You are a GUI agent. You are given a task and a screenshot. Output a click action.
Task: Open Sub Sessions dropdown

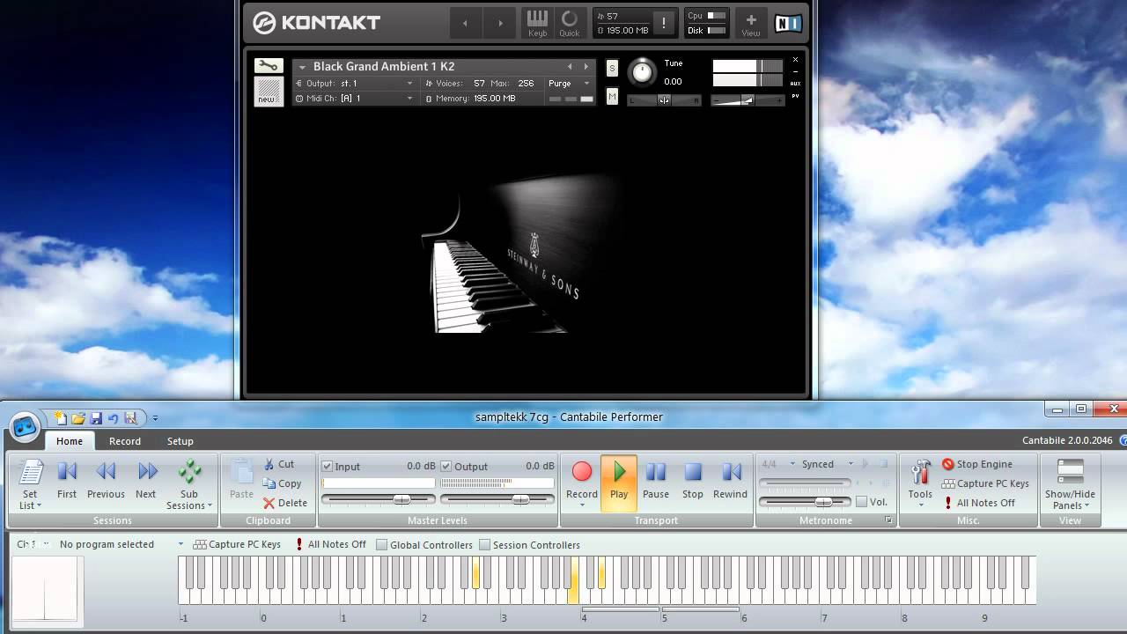click(189, 499)
